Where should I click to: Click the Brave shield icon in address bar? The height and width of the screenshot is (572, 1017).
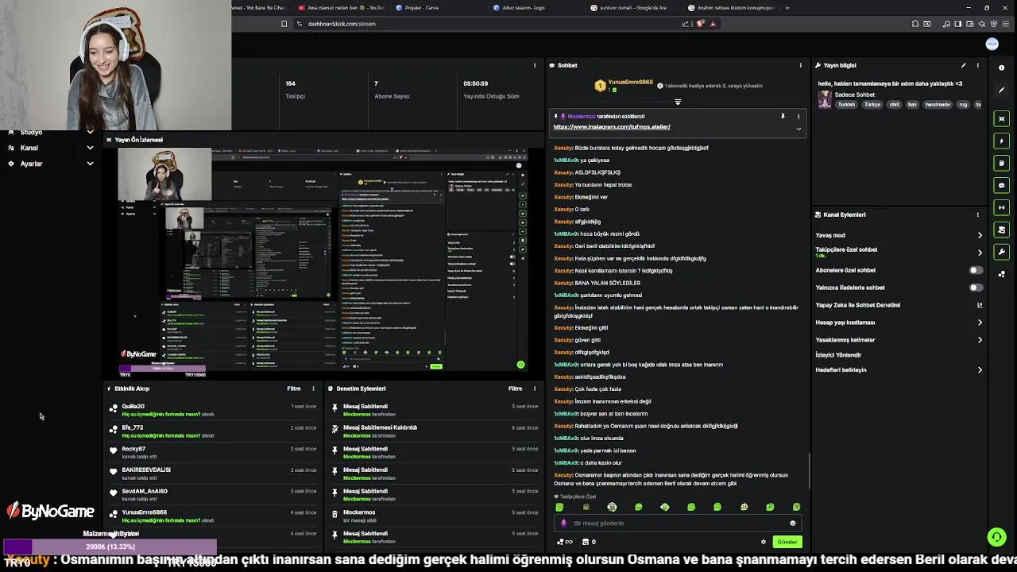pyautogui.click(x=700, y=24)
